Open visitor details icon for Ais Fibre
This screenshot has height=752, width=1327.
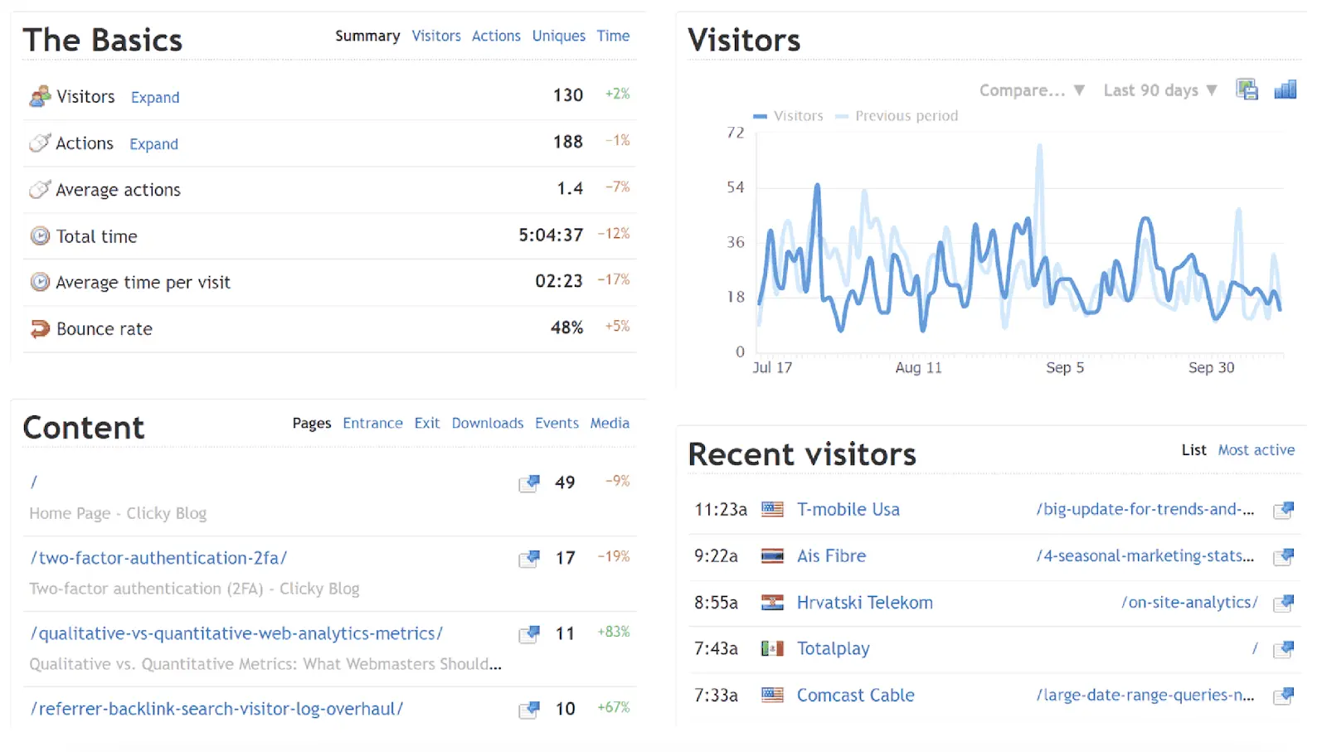[x=1284, y=556]
